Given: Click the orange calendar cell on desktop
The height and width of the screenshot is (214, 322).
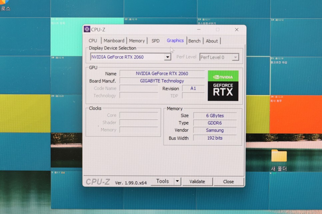Looking at the screenshot, I should [296, 114].
